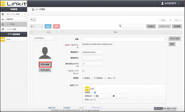The width and height of the screenshot is (185, 112).
Task: Click the email address kiyotaka.omori@access-company.com
Action: (97, 44)
